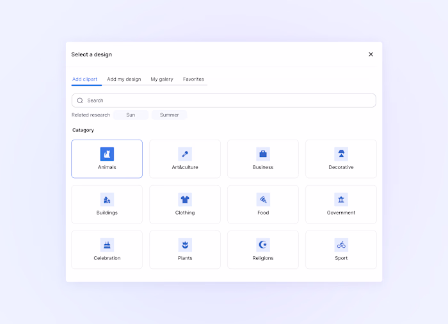Choose the Clothing t-shirt icon
The image size is (448, 324).
[x=185, y=200]
